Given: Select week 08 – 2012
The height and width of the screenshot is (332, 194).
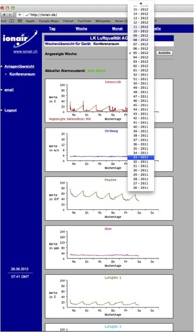Looking at the screenshot, I should 141,40.
